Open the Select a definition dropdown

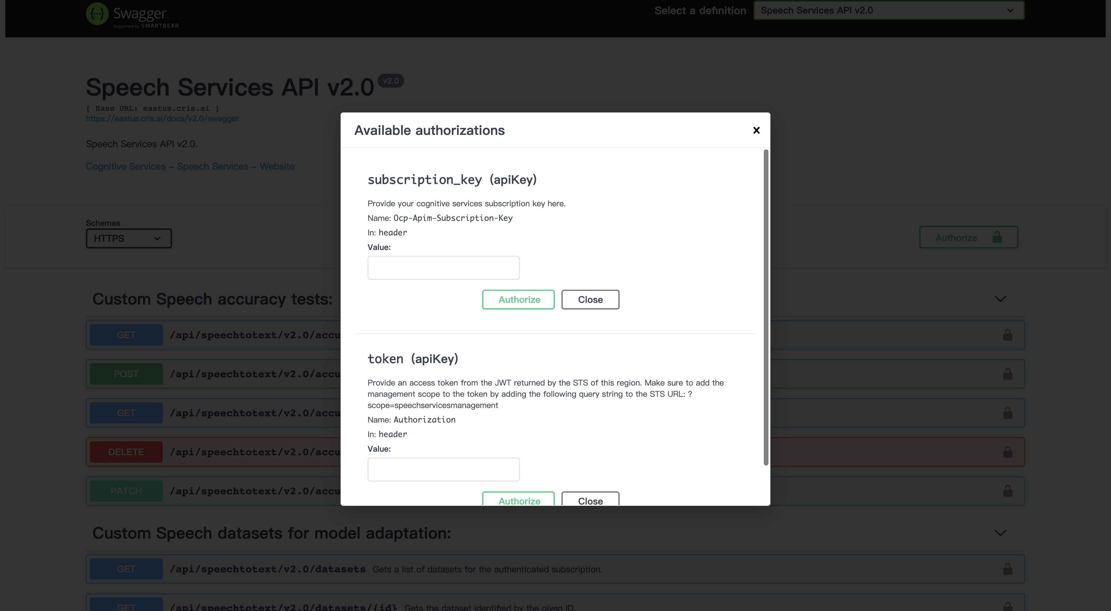(x=888, y=10)
